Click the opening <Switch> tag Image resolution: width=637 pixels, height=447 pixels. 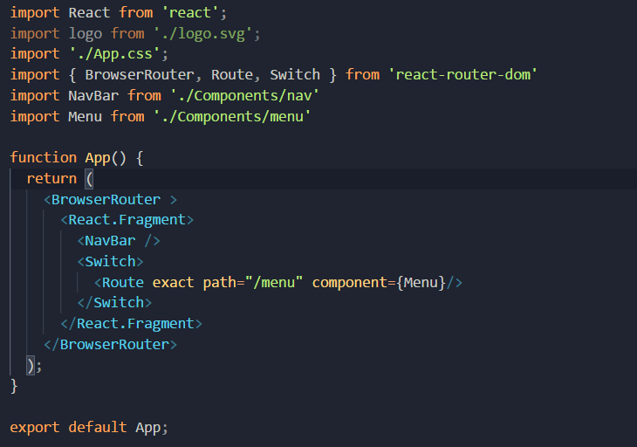pos(111,262)
